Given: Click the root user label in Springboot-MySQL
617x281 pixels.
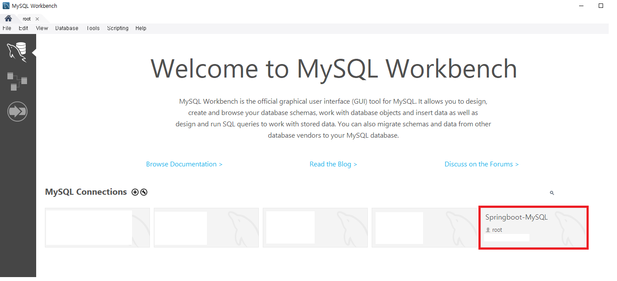Looking at the screenshot, I should (497, 230).
